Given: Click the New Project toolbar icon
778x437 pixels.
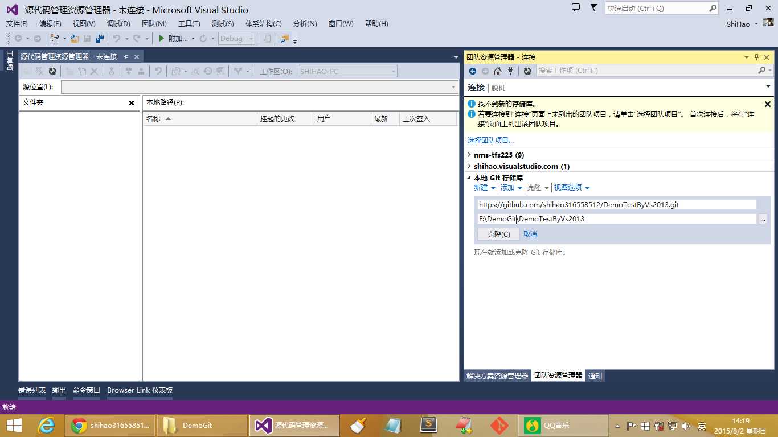Looking at the screenshot, I should point(55,39).
